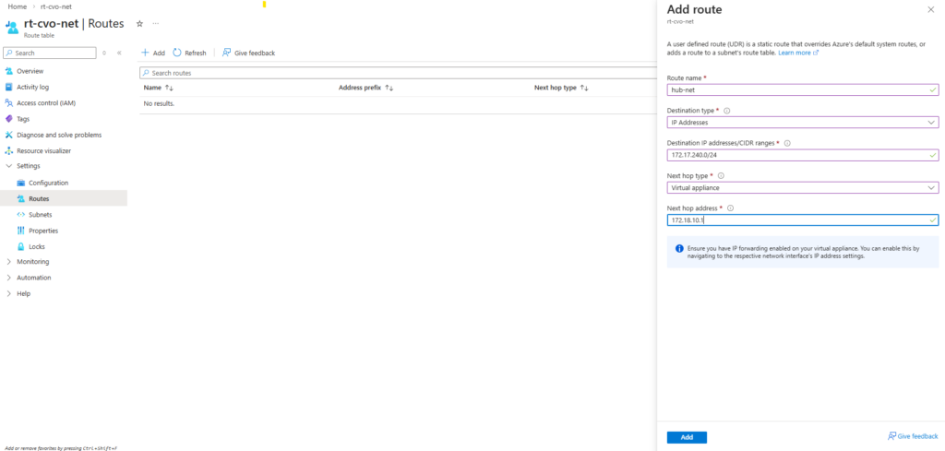Click the Route name field
945x451 pixels.
[x=803, y=89]
